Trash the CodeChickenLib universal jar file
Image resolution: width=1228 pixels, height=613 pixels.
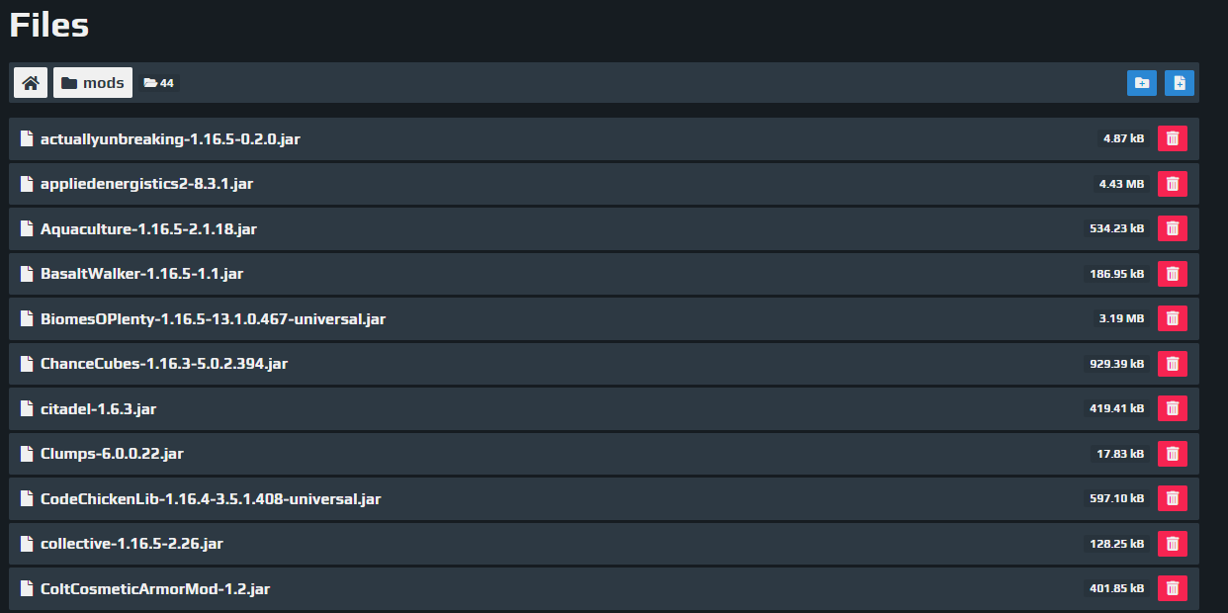click(x=1173, y=498)
